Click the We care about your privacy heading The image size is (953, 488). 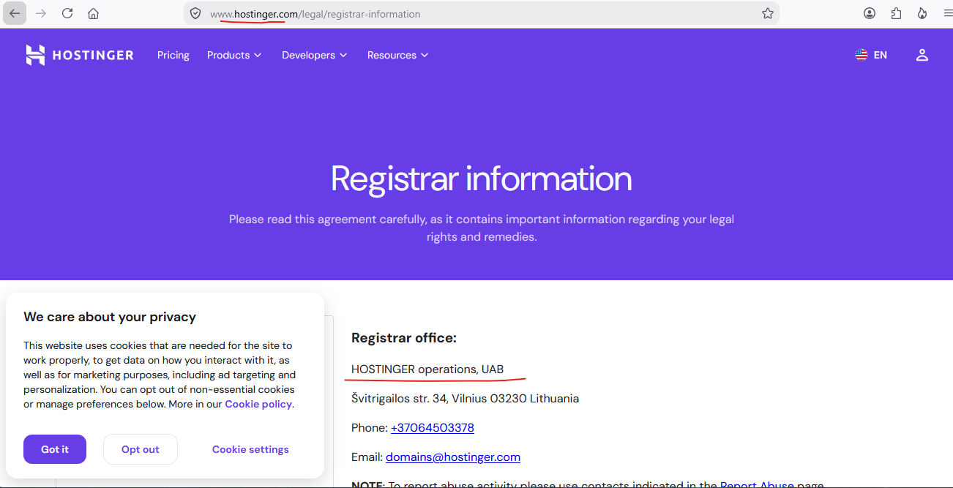[110, 317]
